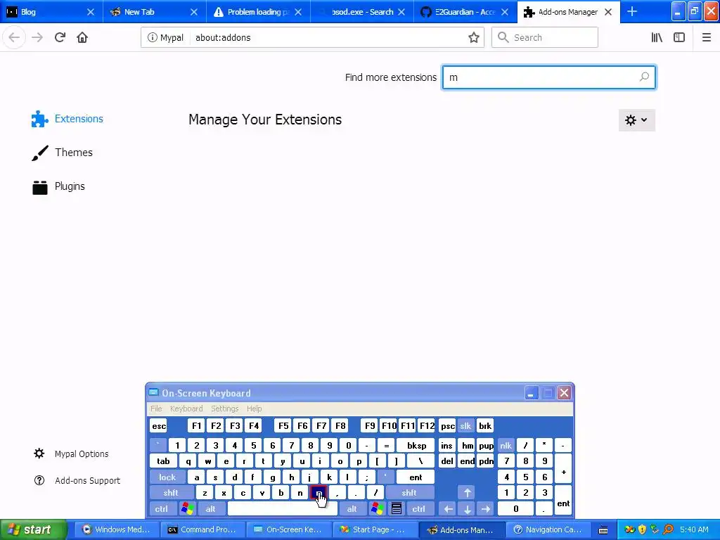Image resolution: width=720 pixels, height=540 pixels.
Task: Click the tab key on keyboard
Action: (163, 461)
